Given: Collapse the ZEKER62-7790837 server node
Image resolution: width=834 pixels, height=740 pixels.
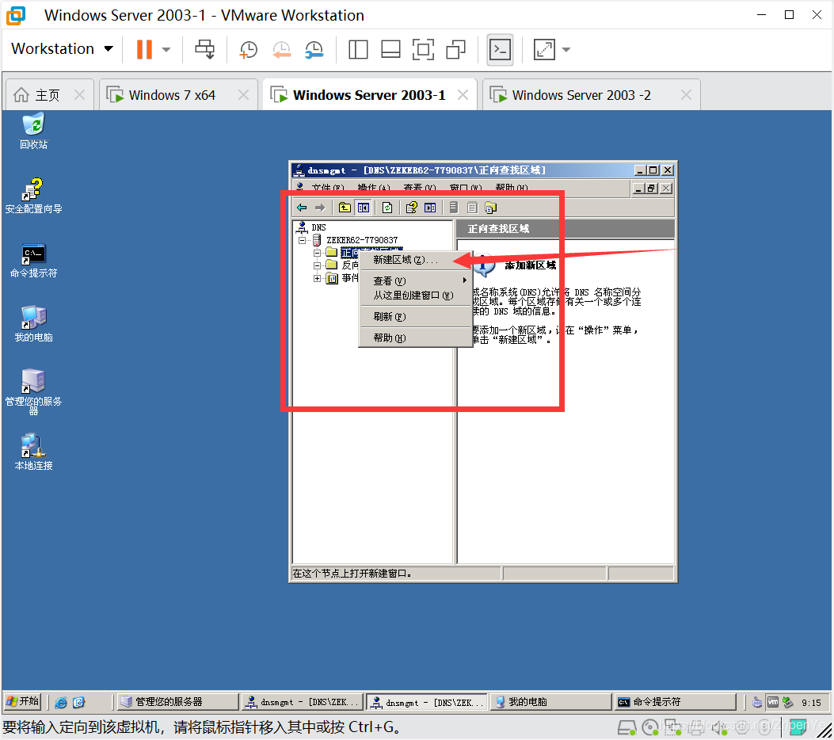Looking at the screenshot, I should click(x=302, y=240).
